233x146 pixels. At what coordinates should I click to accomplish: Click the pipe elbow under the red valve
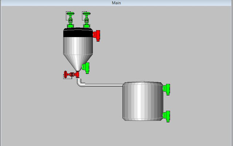click(x=80, y=83)
